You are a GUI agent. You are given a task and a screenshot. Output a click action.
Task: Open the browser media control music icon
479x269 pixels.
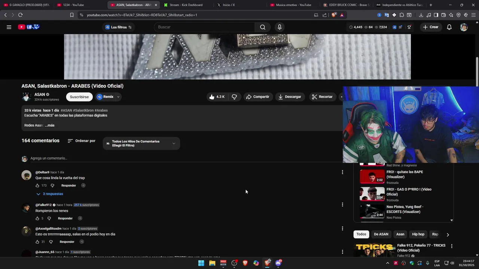click(428, 15)
